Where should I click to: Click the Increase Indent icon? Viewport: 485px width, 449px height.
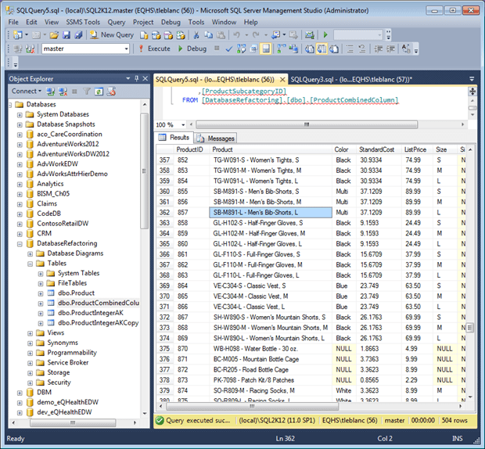pos(390,48)
